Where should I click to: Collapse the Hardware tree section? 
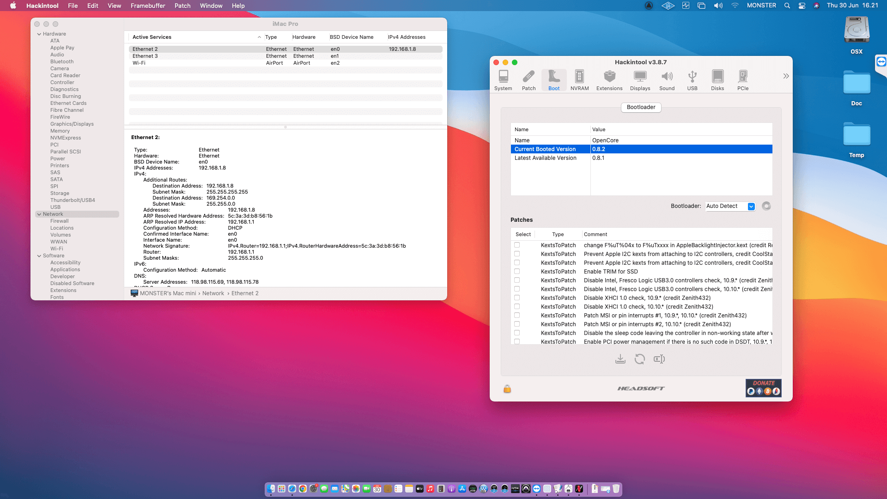point(39,34)
